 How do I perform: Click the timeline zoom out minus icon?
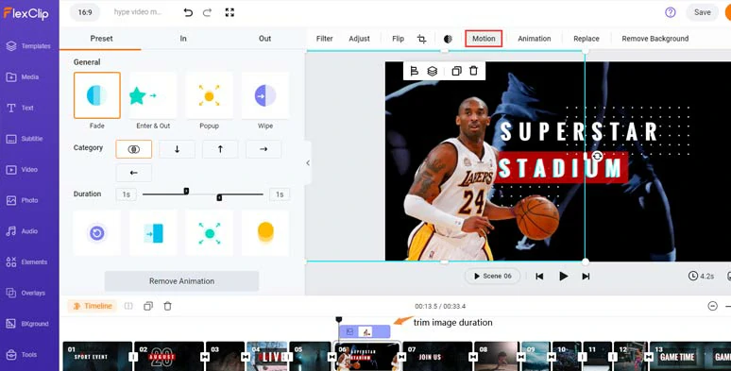pos(712,306)
